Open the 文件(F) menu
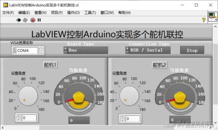 (x=8, y=13)
